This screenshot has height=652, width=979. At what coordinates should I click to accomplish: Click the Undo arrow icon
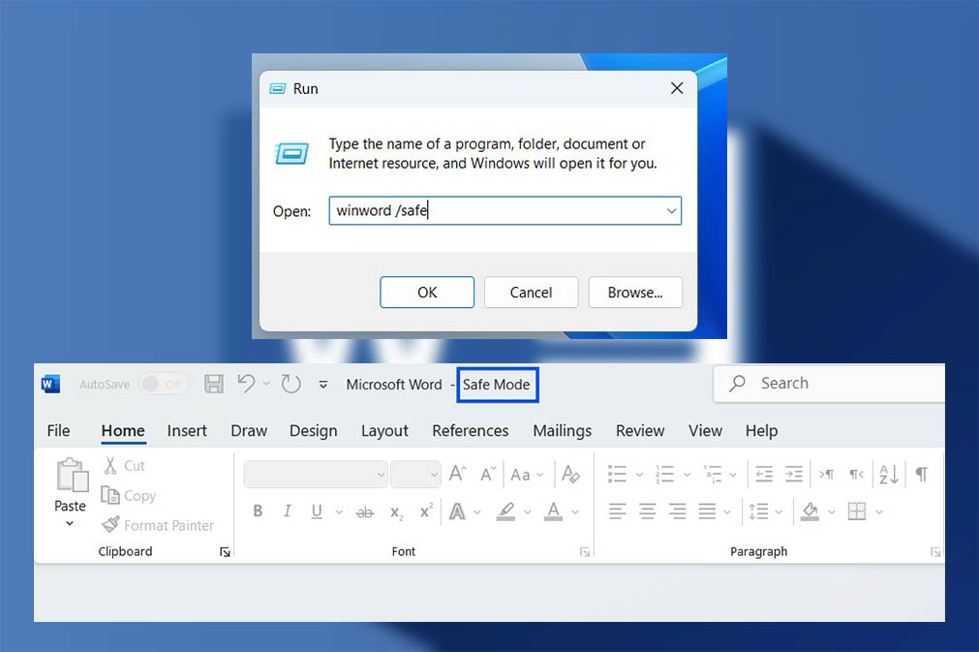point(246,384)
